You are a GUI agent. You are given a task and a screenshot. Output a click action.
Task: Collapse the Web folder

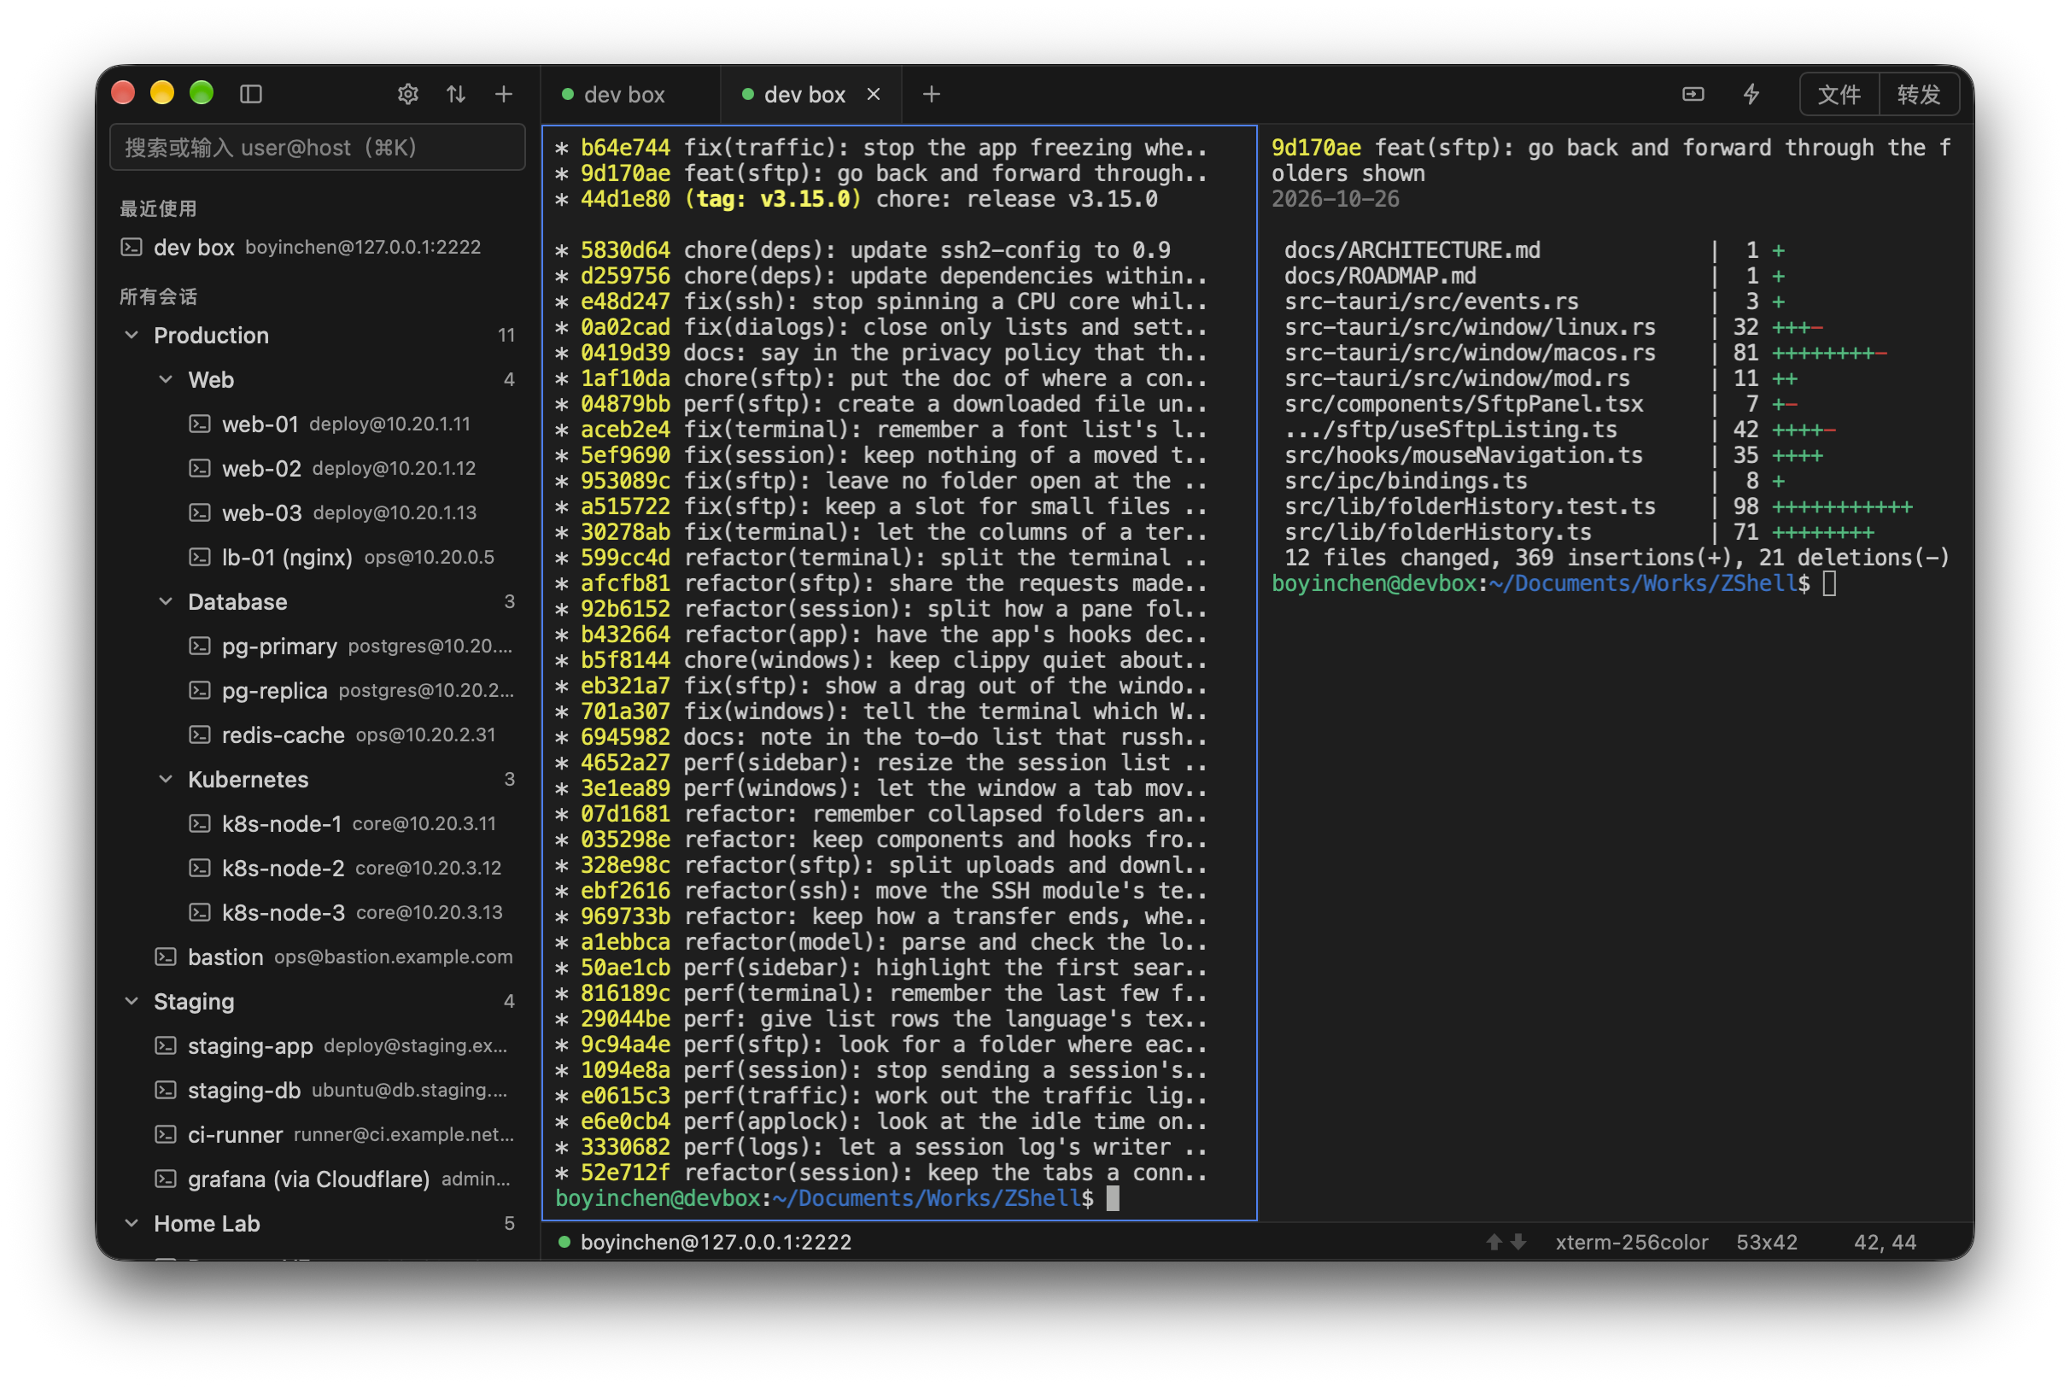tap(166, 378)
